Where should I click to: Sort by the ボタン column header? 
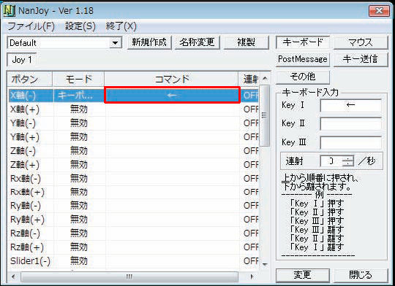point(30,80)
